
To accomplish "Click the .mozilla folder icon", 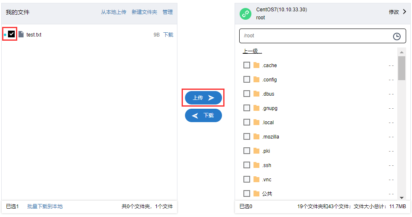I will click(x=256, y=136).
